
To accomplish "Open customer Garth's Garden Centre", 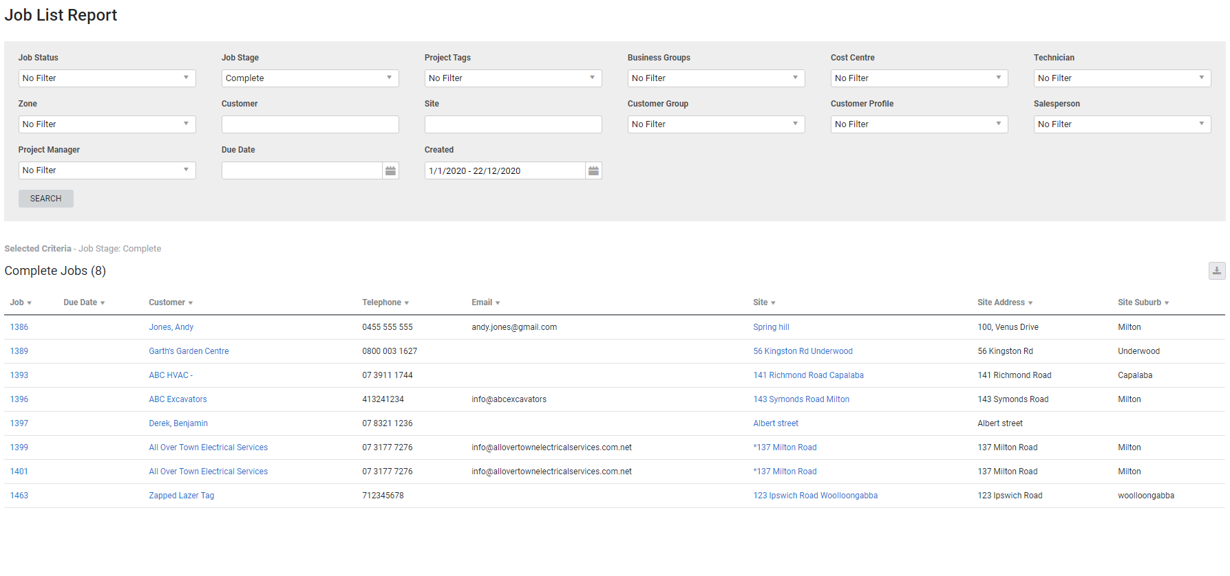I will 189,351.
